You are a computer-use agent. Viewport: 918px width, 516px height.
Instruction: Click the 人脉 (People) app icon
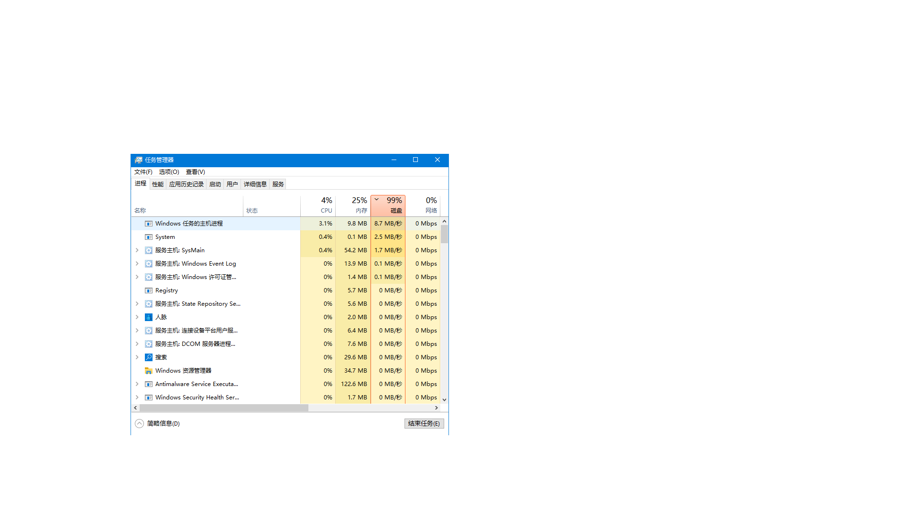click(149, 317)
